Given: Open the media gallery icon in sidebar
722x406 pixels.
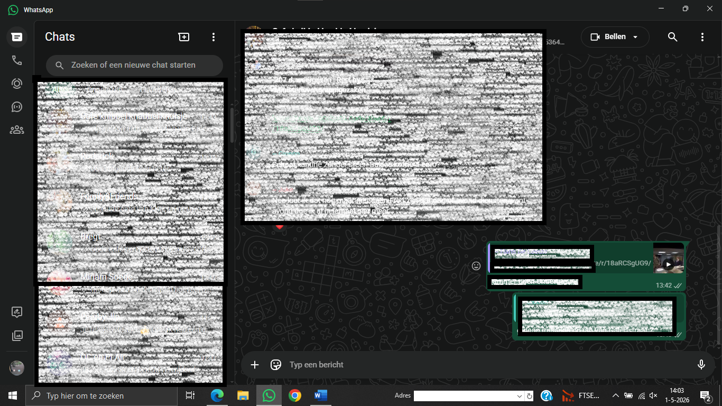Looking at the screenshot, I should click(17, 336).
